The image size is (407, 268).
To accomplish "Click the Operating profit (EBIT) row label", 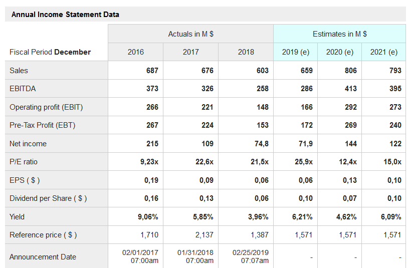I will click(x=46, y=107).
